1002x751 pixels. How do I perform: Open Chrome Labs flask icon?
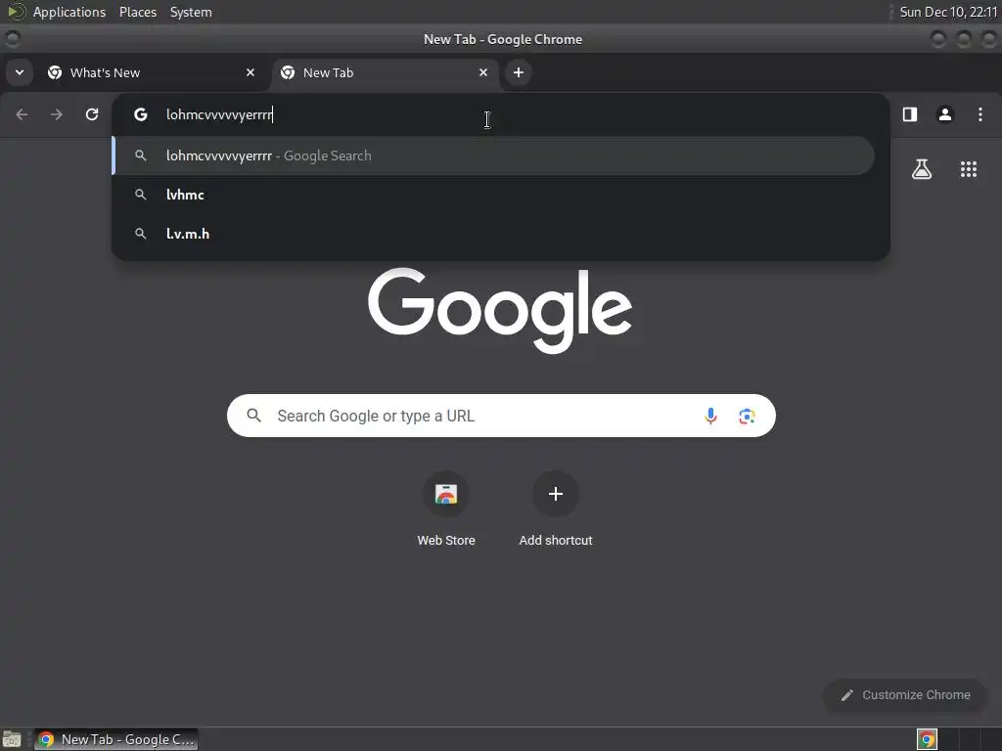point(922,169)
